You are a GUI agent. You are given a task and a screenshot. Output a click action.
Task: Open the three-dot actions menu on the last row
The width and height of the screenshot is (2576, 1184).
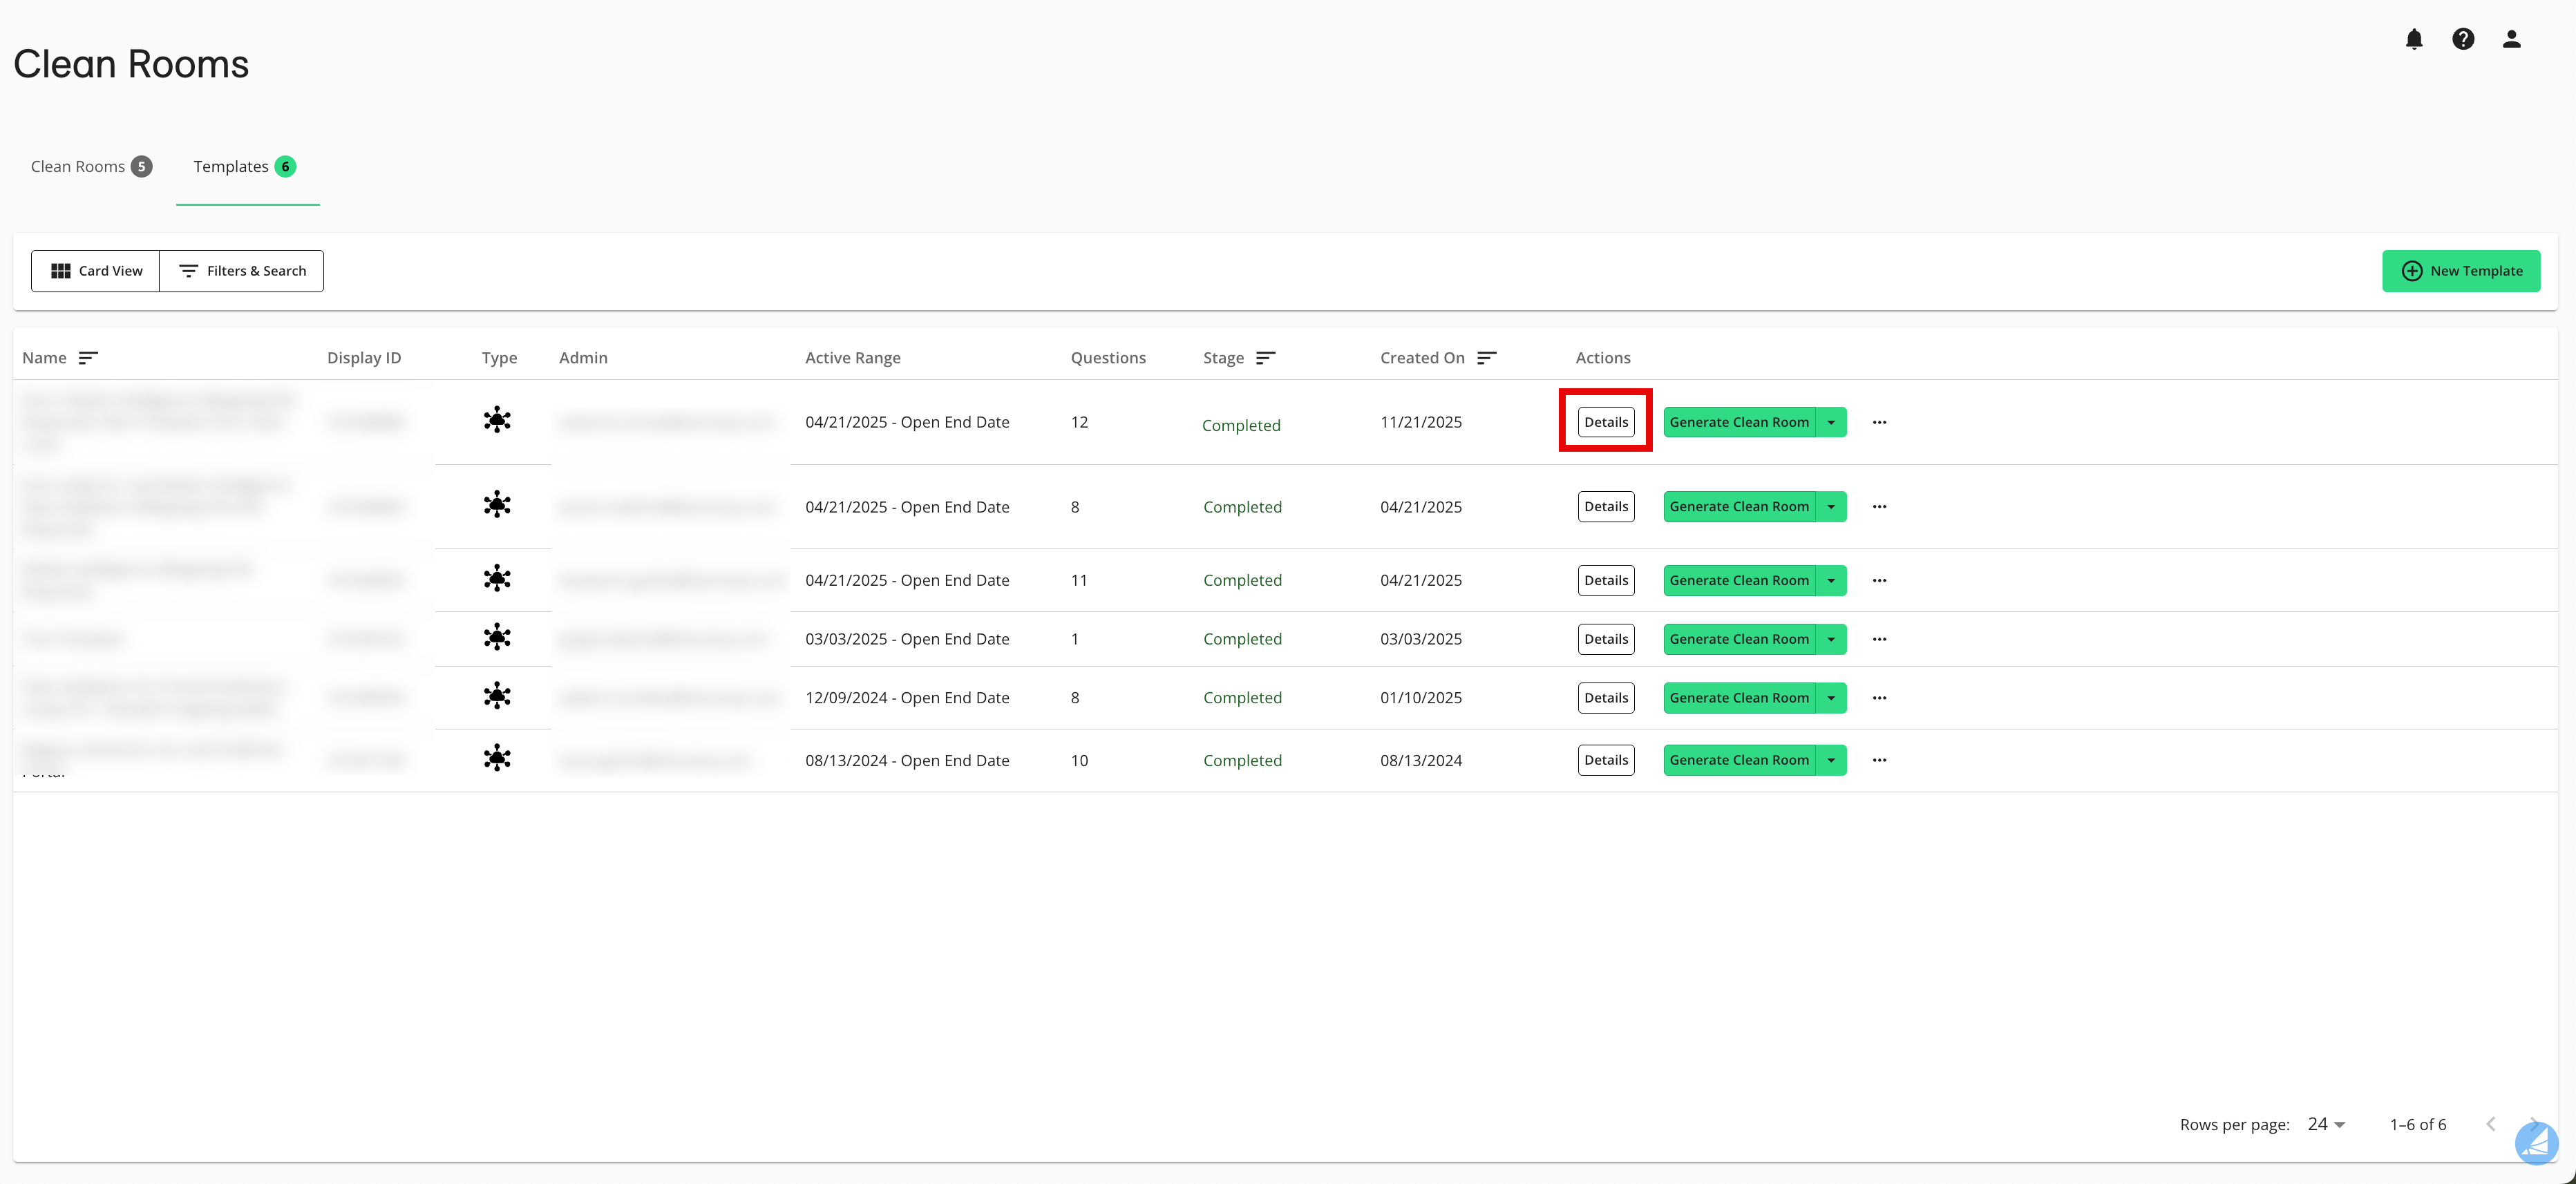click(1879, 759)
